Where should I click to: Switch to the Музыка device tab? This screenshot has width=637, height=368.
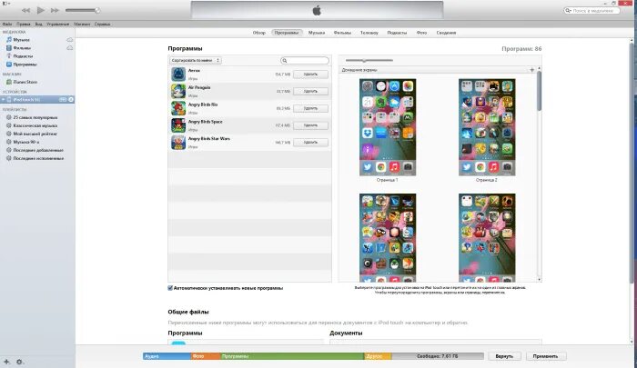[x=317, y=33]
